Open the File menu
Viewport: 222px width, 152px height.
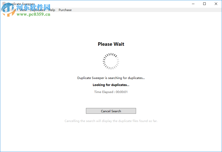click(5, 10)
